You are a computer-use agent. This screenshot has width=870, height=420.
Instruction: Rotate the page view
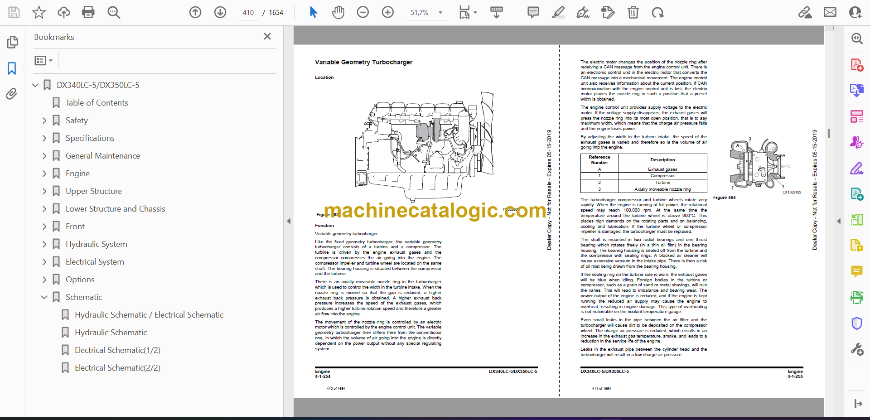pos(657,12)
